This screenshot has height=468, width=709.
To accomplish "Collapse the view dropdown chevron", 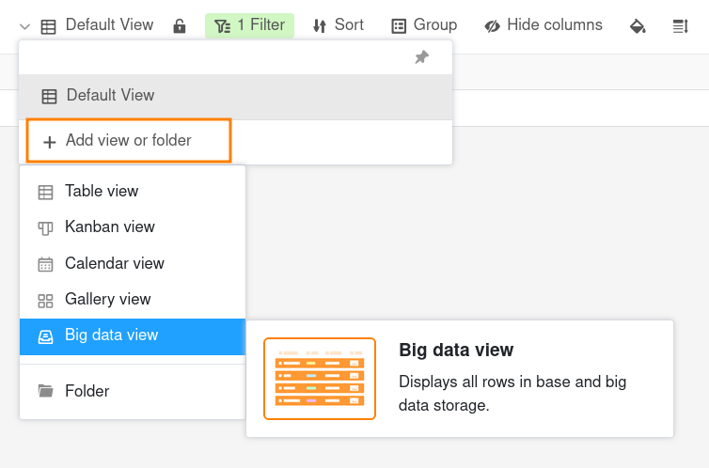I will [24, 26].
